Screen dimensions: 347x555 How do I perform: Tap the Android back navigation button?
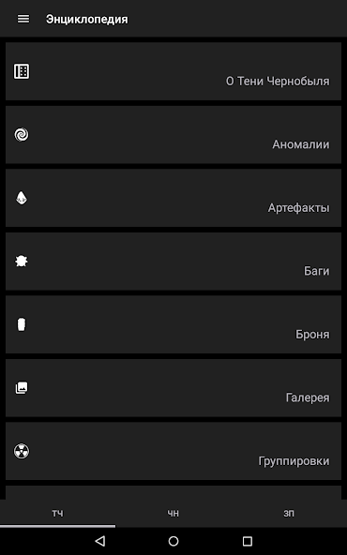(100, 541)
